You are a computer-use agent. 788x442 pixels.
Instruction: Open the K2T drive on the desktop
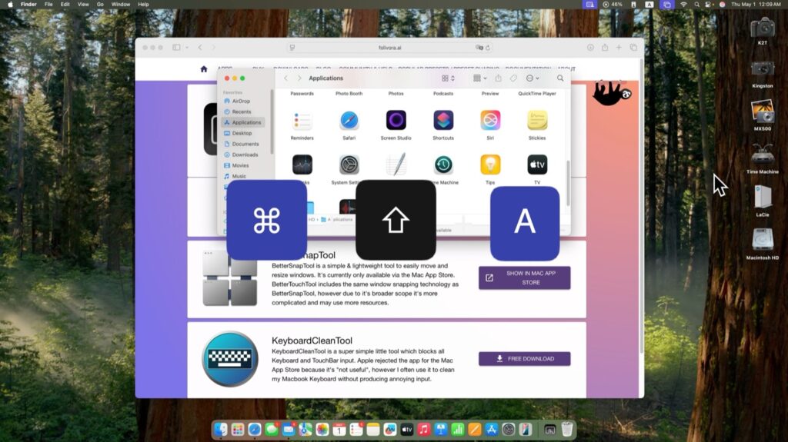point(763,27)
